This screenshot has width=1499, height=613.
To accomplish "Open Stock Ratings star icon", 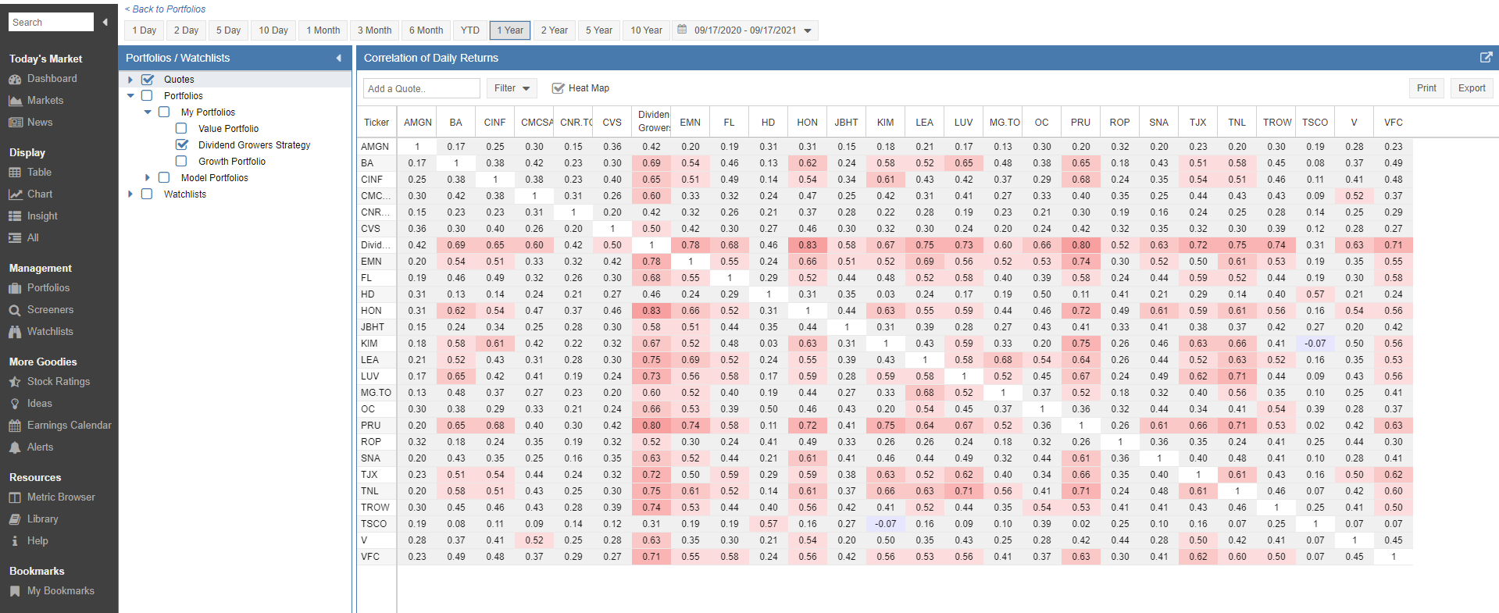I will [x=15, y=382].
